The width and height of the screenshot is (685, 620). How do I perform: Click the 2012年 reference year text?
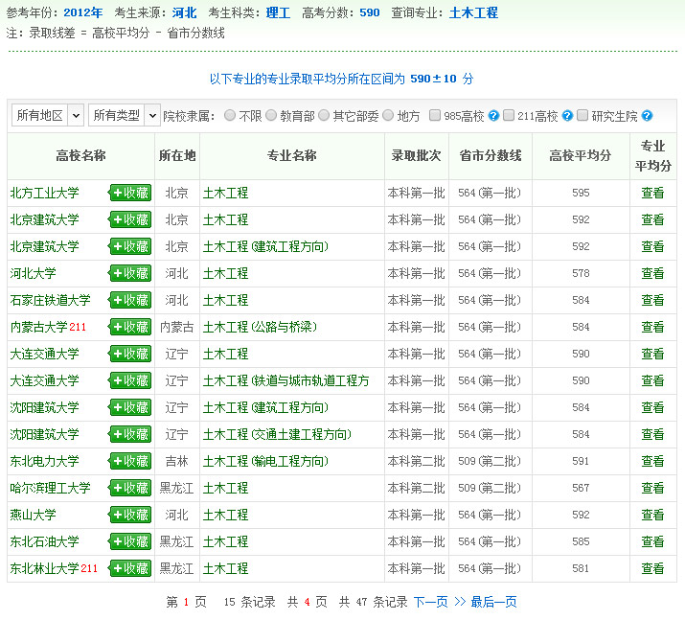point(83,12)
